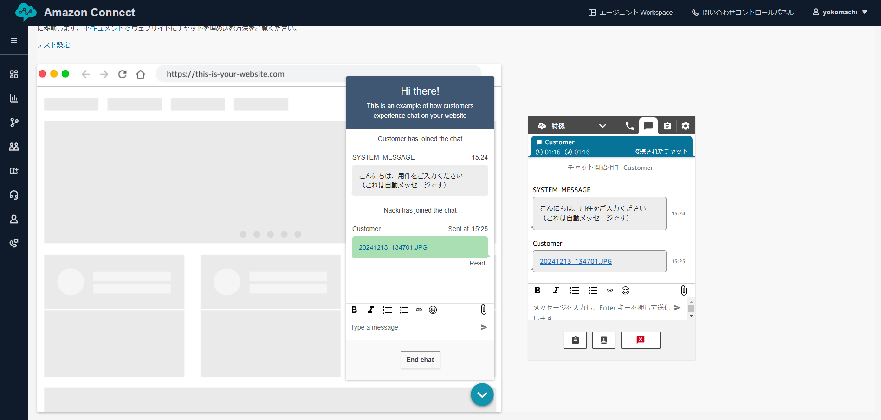
Task: Open the hamburger navigation menu
Action: [14, 40]
